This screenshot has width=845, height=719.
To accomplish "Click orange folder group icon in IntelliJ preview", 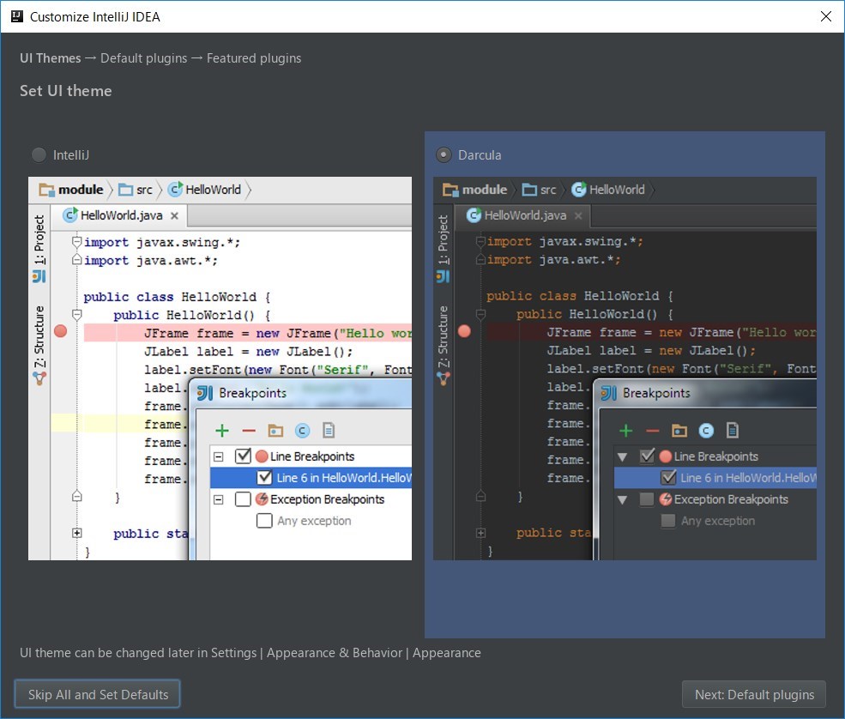I will [x=275, y=430].
